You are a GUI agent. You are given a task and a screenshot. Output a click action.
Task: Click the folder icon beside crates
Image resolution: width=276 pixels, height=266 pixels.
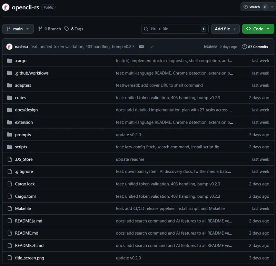[x=10, y=98]
